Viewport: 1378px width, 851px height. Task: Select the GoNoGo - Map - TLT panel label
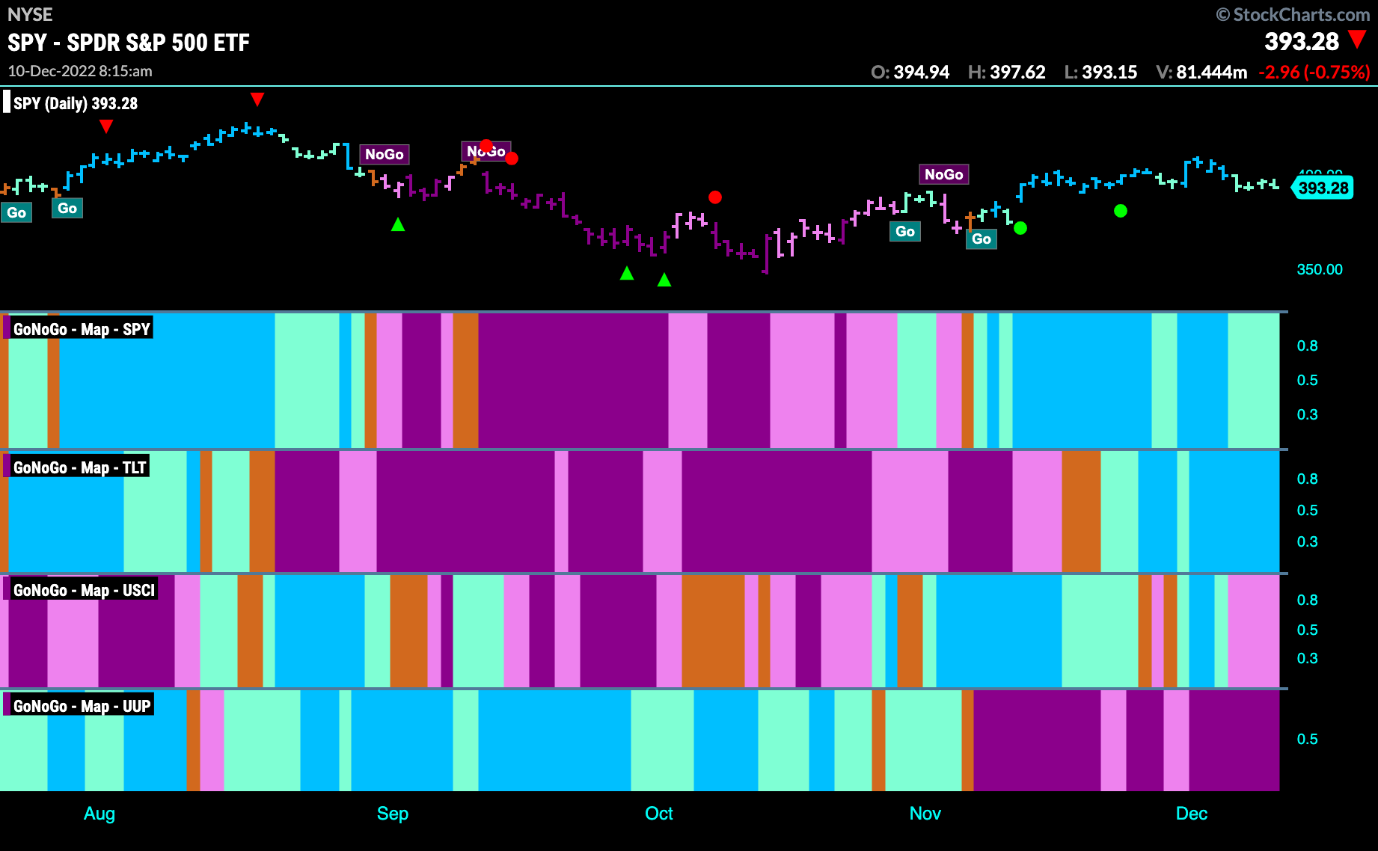[79, 468]
